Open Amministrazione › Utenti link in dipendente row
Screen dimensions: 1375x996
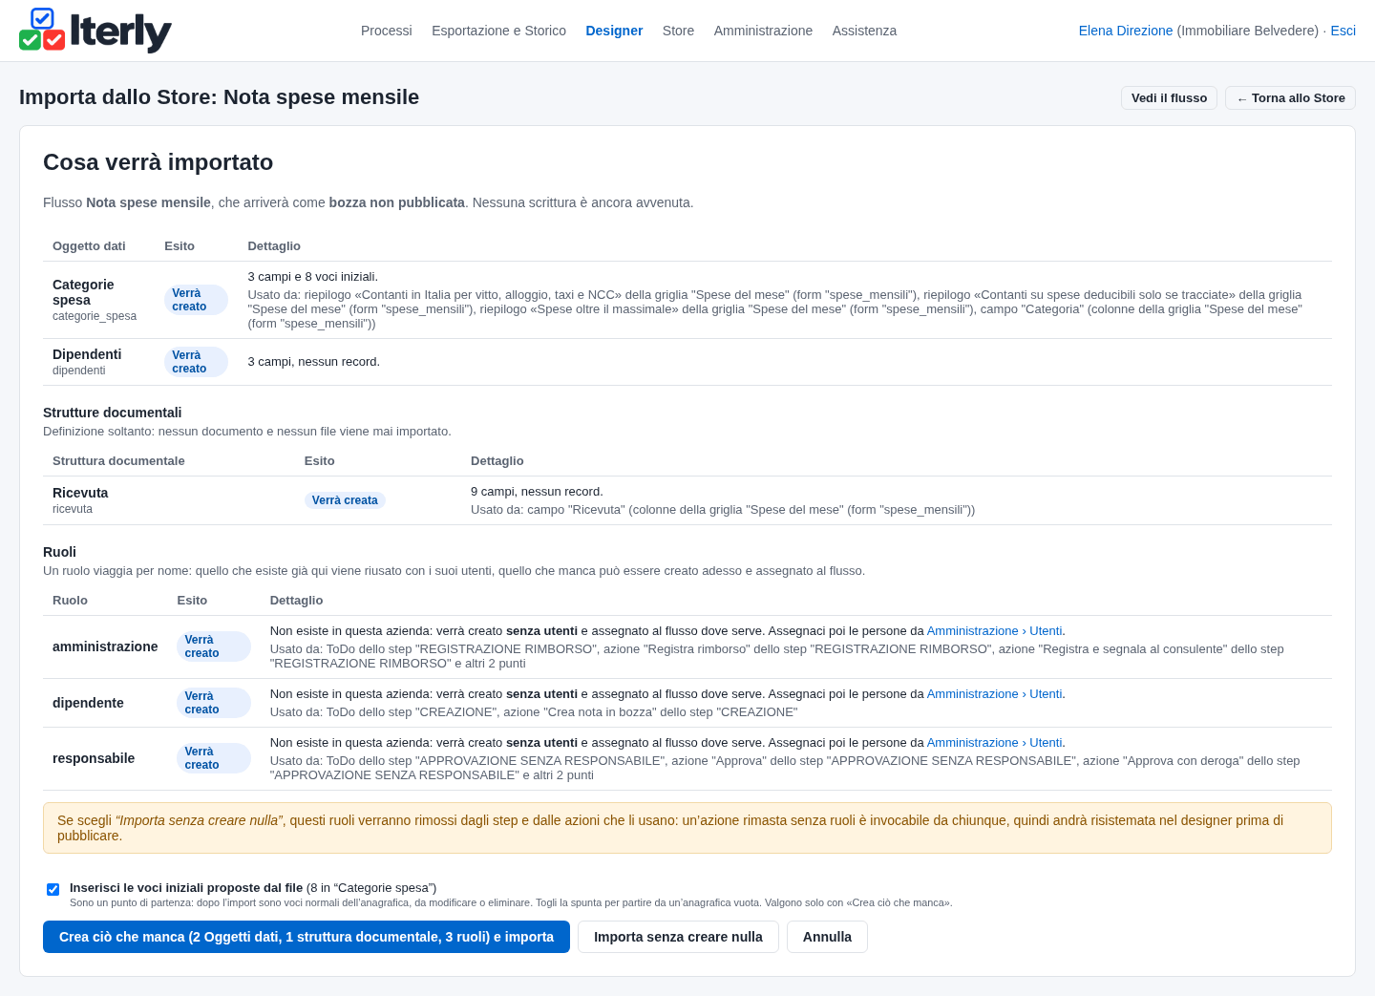(994, 694)
